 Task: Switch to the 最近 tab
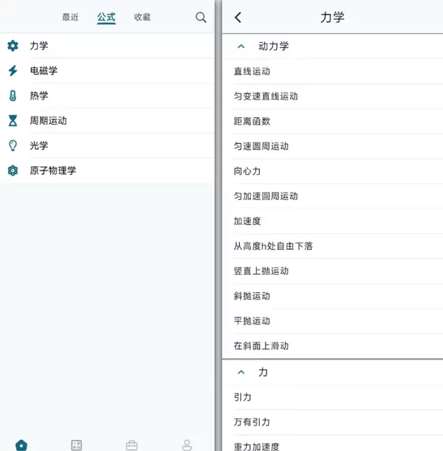pos(70,18)
